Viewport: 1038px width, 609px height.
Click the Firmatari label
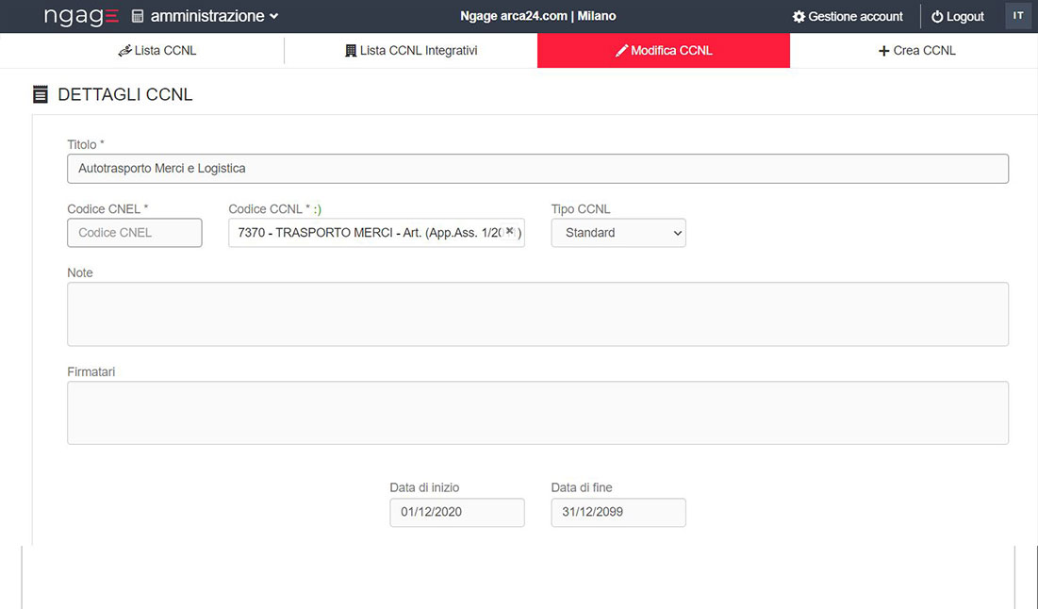[x=91, y=372]
